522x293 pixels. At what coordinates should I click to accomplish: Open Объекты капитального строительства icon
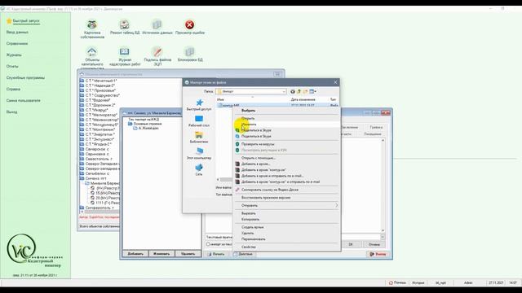tap(92, 57)
